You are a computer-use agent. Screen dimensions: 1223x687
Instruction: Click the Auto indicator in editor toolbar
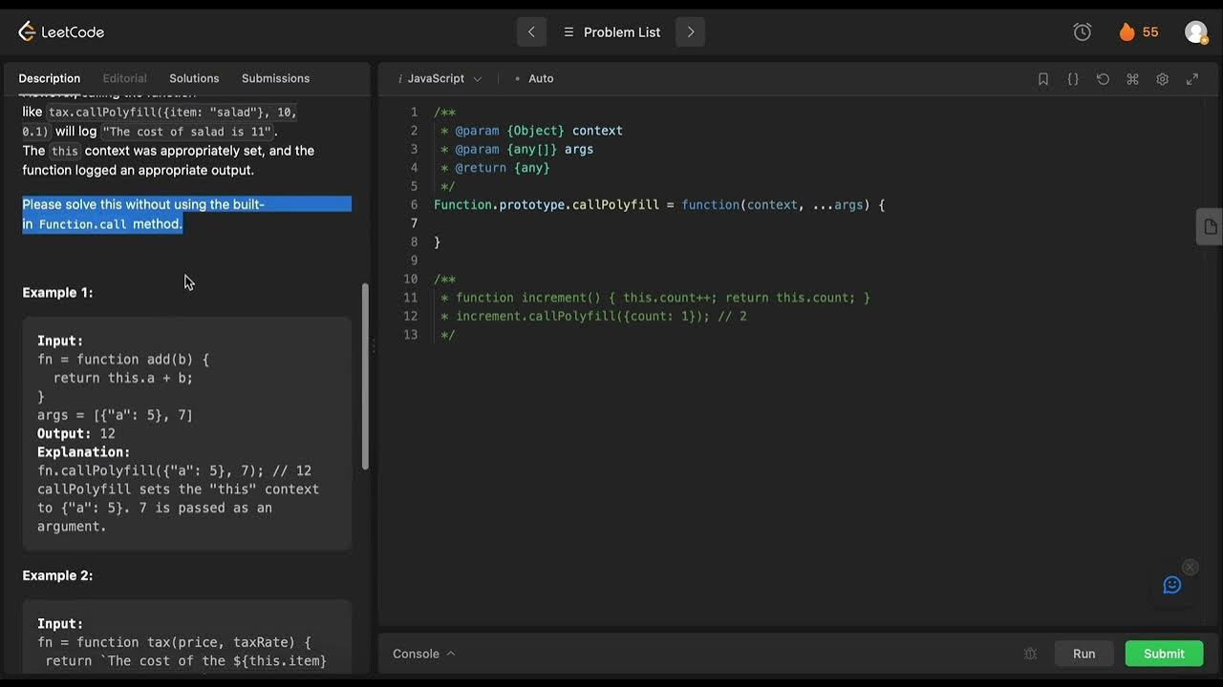[535, 78]
